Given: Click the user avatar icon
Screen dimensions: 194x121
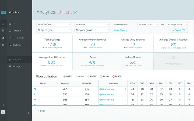Looking at the screenshot, I should [3, 112].
